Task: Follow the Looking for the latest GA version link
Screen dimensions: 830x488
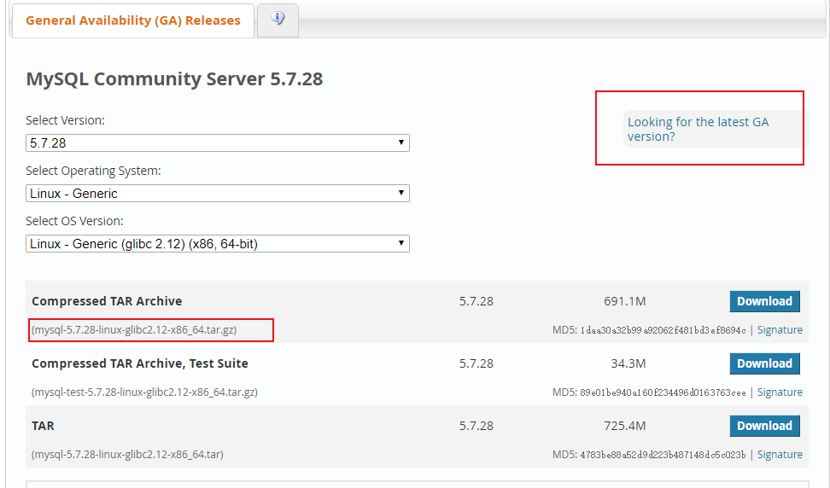Action: (698, 129)
